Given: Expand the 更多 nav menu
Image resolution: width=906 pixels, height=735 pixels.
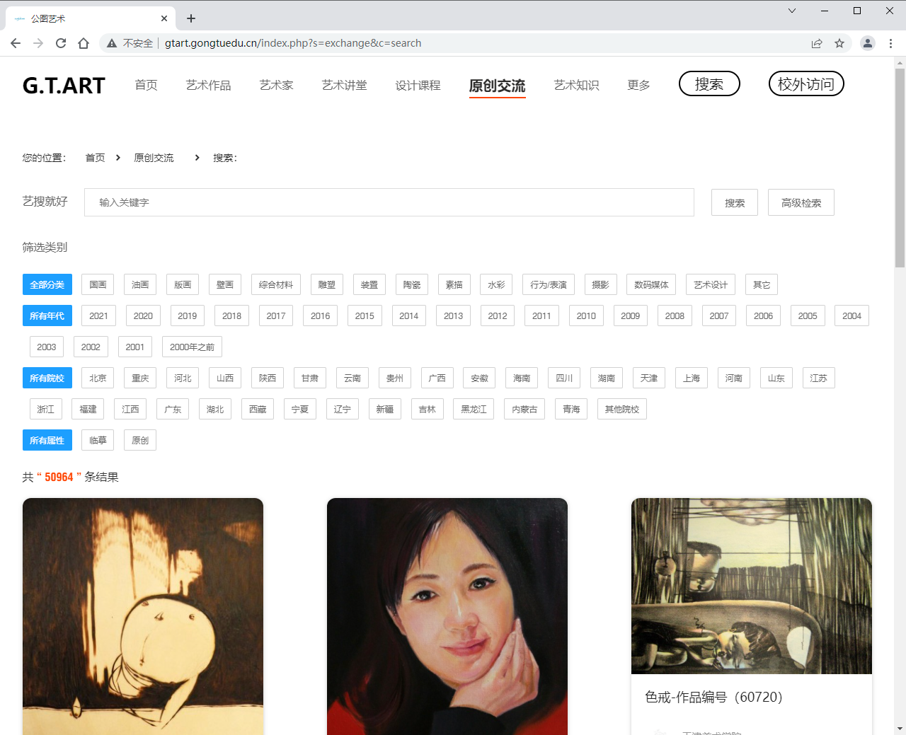Looking at the screenshot, I should tap(638, 85).
